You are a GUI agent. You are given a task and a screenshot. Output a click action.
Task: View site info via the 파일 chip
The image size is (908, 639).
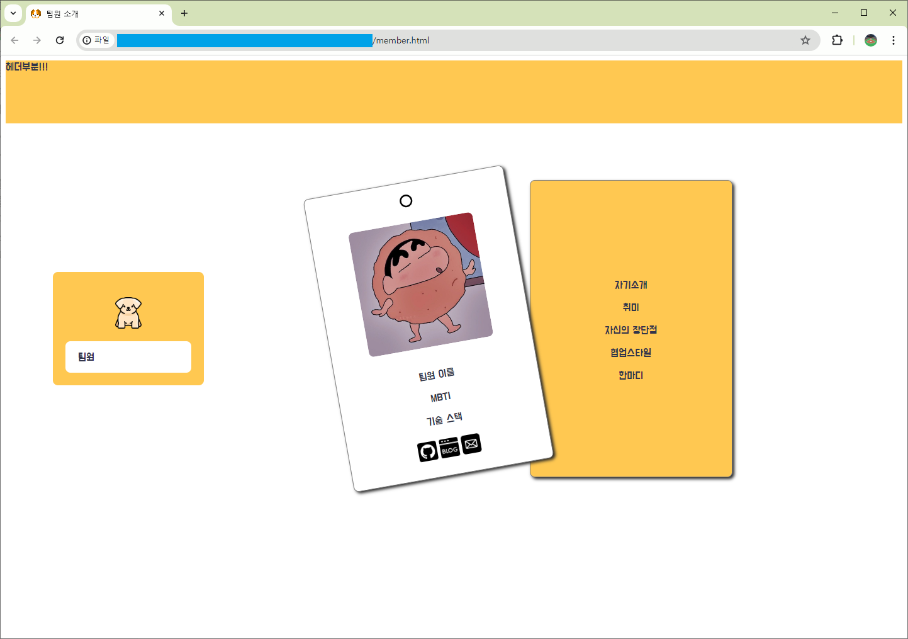point(96,40)
